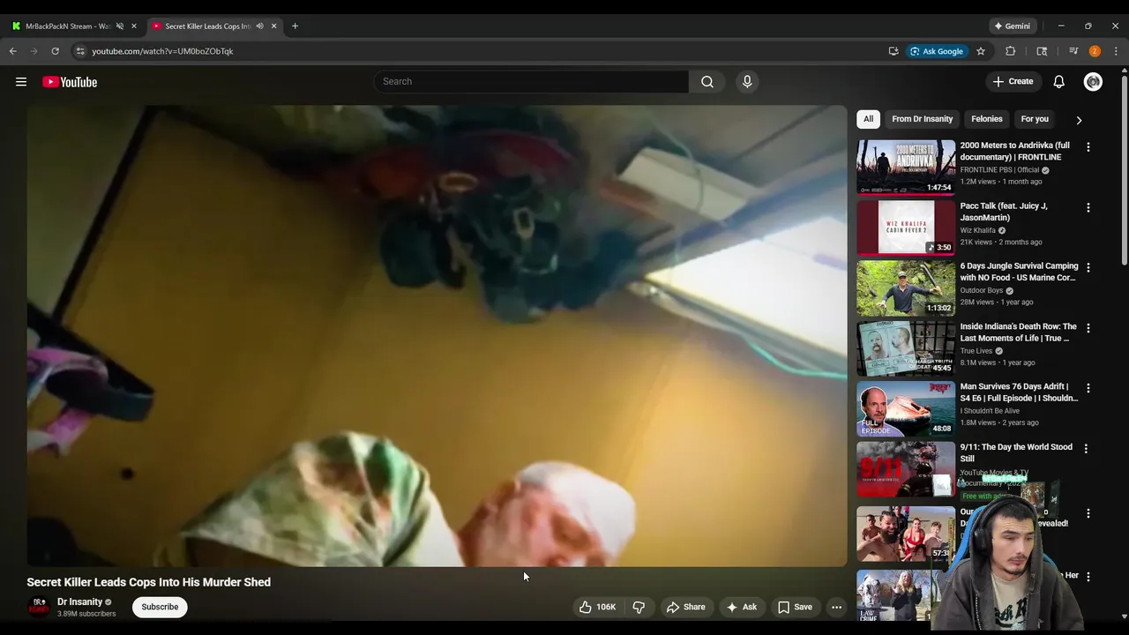Subscribe to Dr Insanity
This screenshot has height=635, width=1129.
click(160, 607)
